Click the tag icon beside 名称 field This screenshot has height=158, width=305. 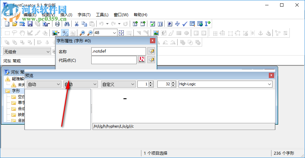(151, 51)
